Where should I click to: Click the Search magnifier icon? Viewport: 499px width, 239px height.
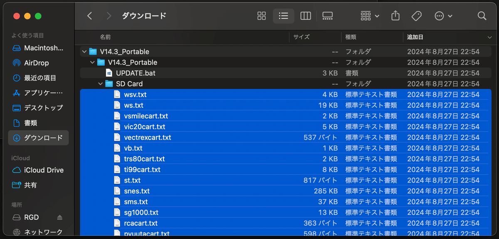tap(482, 16)
